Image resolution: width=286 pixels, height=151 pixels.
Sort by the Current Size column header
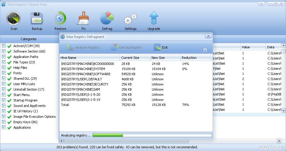click(135, 58)
